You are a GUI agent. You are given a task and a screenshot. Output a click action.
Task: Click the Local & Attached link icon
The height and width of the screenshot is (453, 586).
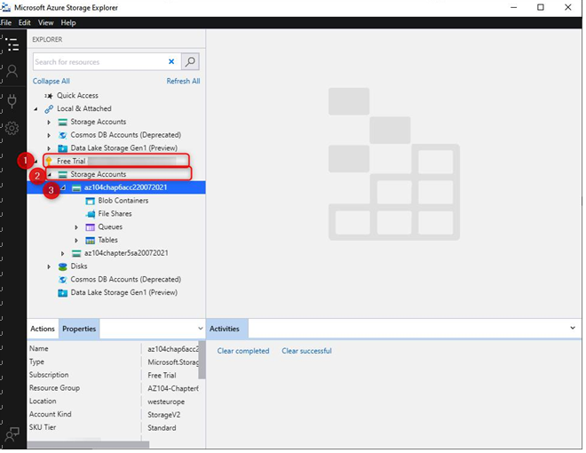point(49,108)
